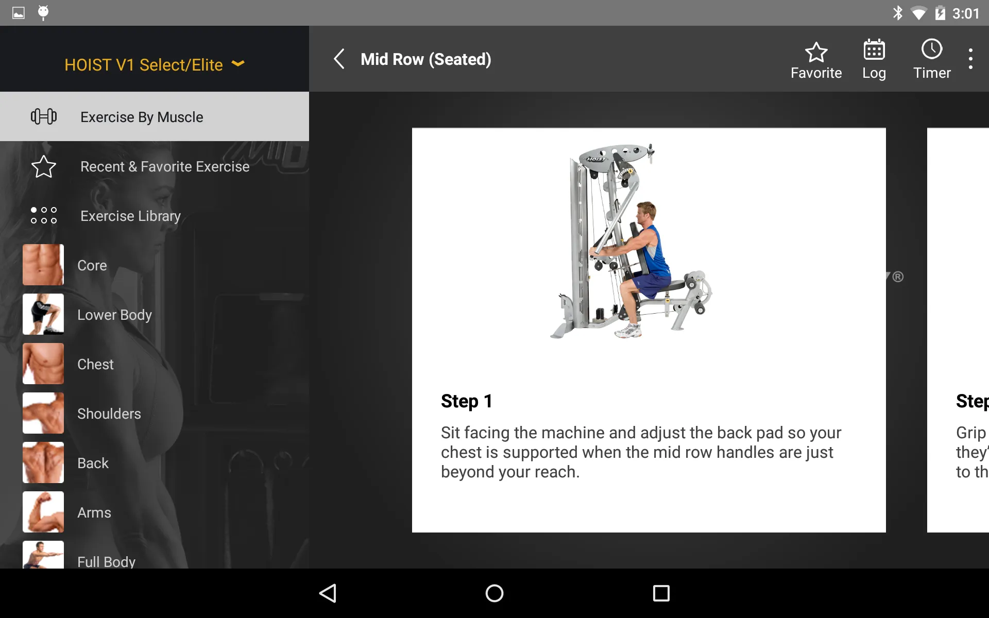The image size is (989, 618).
Task: Open the Log workout icon
Action: 874,58
